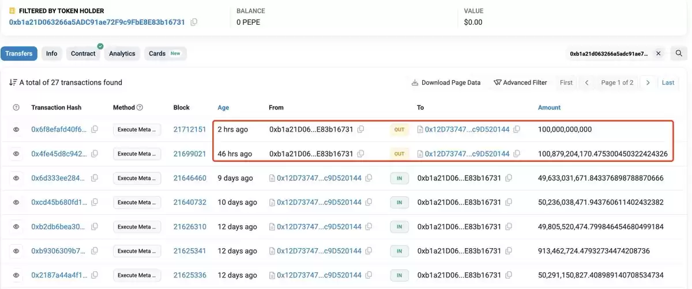
Task: Copy hash 0xb2db6bea30 with copy icon
Action: click(95, 227)
